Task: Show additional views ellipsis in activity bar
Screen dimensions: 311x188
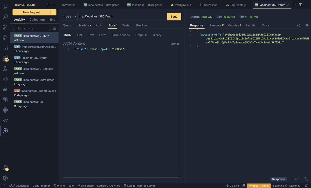Action: (x=5, y=141)
